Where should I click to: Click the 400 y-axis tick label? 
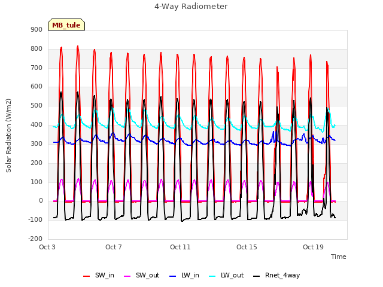(x=37, y=125)
